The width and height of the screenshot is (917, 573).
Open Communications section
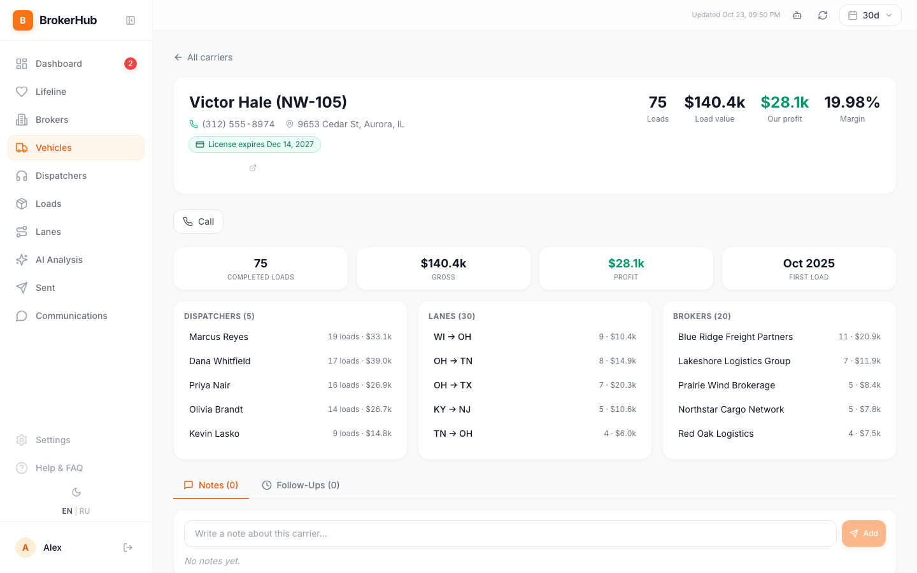point(76,316)
